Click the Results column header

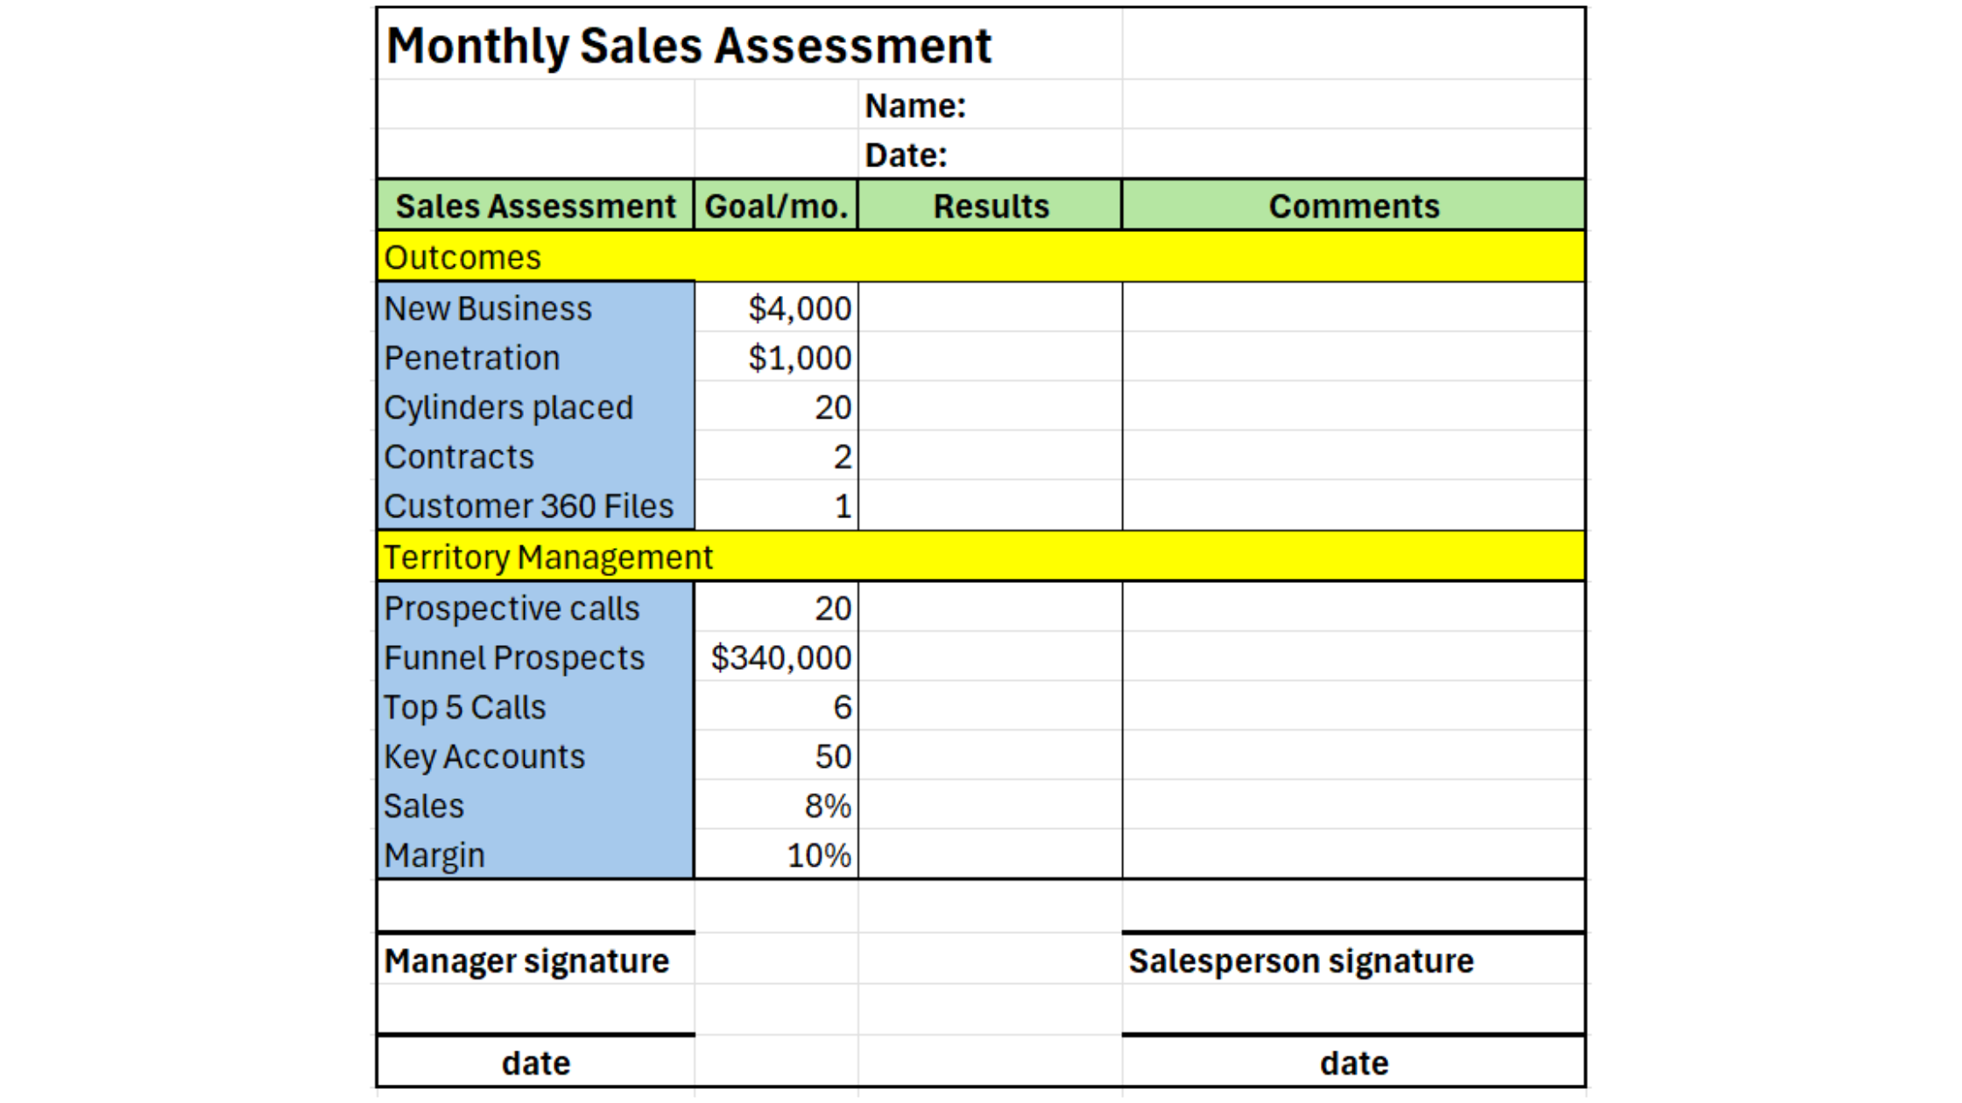[x=990, y=206]
